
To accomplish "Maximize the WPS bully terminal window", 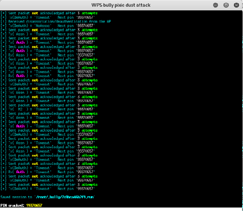I will point(226,5).
